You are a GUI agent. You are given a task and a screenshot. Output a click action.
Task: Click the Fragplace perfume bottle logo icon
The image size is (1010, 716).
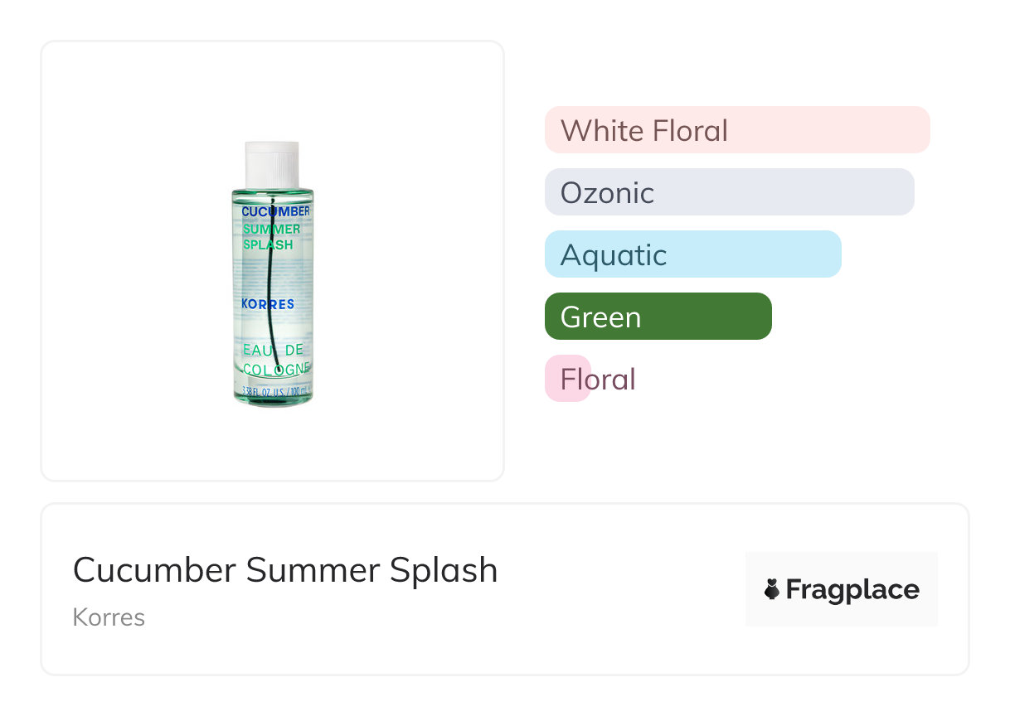[x=772, y=589]
